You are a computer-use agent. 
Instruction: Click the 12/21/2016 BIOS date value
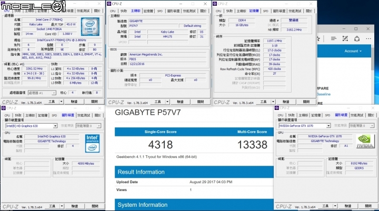click(137, 64)
